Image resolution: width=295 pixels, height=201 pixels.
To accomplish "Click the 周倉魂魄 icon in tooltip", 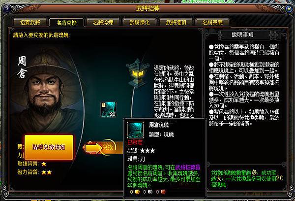I will [135, 130].
